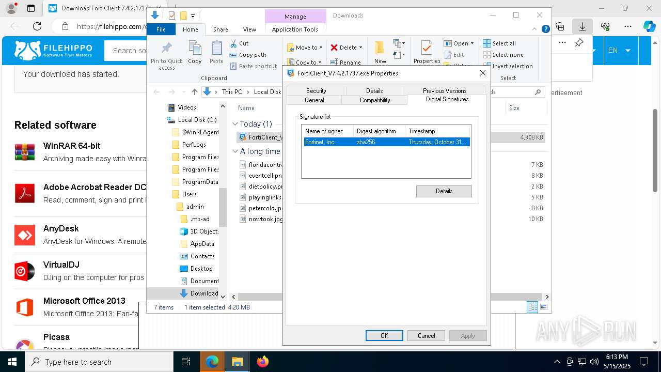Switch to the Security tab
The height and width of the screenshot is (372, 661).
[x=316, y=91]
